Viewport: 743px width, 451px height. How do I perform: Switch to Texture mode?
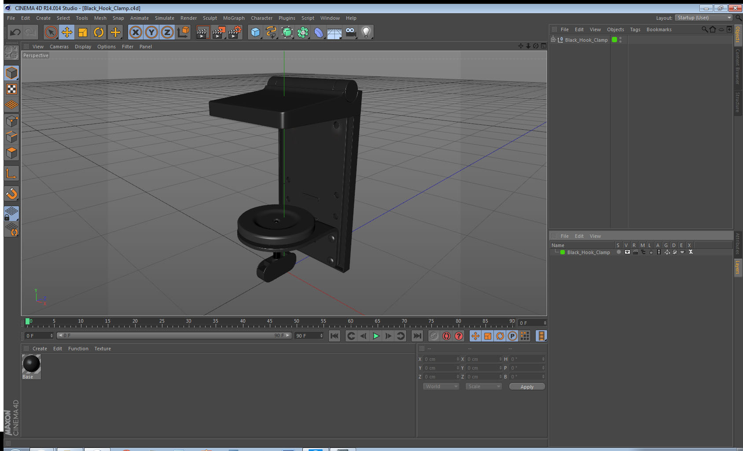[x=11, y=89]
